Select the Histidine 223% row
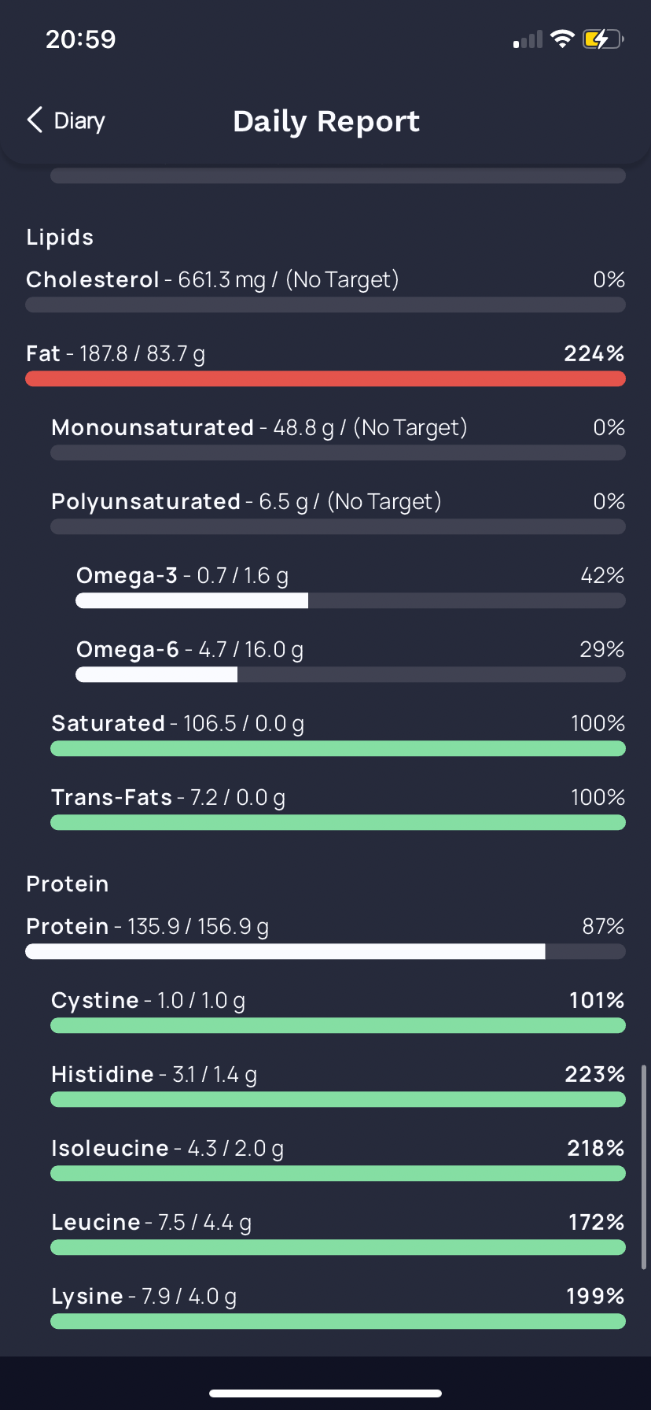651x1410 pixels. pos(338,1084)
